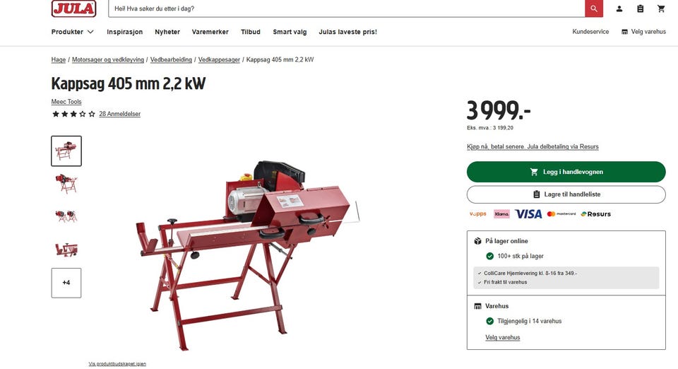The height and width of the screenshot is (369, 678).
Task: Open the shopping cart icon in header
Action: pyautogui.click(x=661, y=8)
